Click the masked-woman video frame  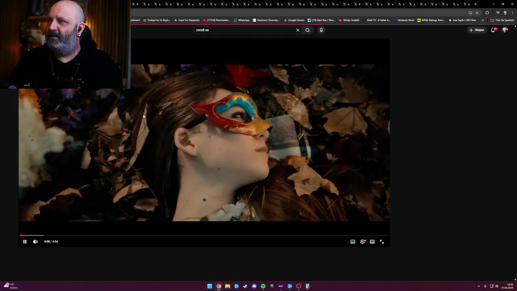[x=204, y=143]
